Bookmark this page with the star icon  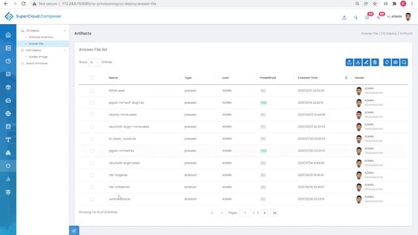point(375,4)
